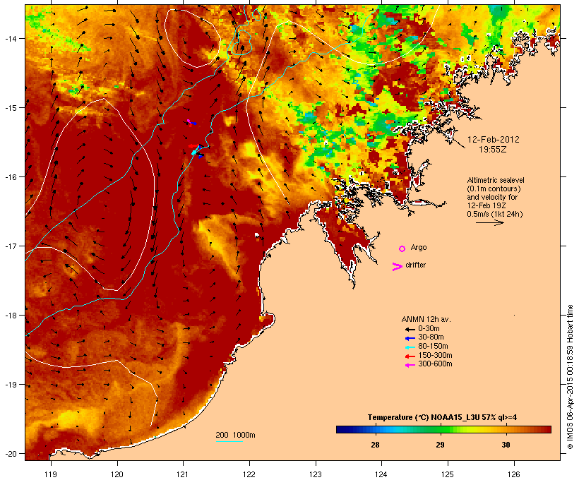Click longitude label 123
Viewport: 579px width, 480px height.
(316, 474)
